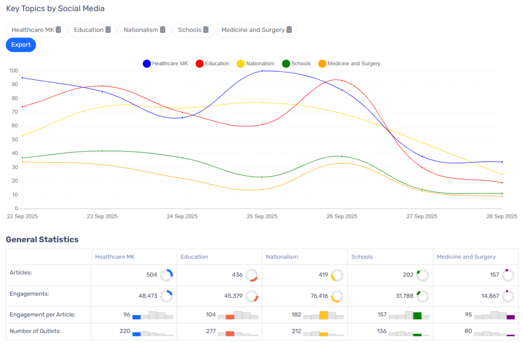Viewport: 523px width, 347px height.
Task: Click Healthcare MK articles donut chart icon
Action: click(167, 275)
